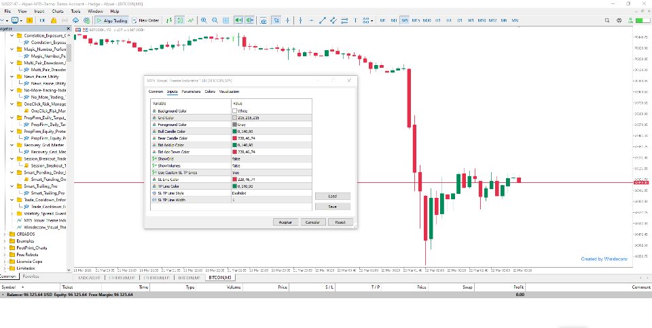This screenshot has height=328, width=652.
Task: Open the search magnifier in toolbar
Action: click(607, 20)
